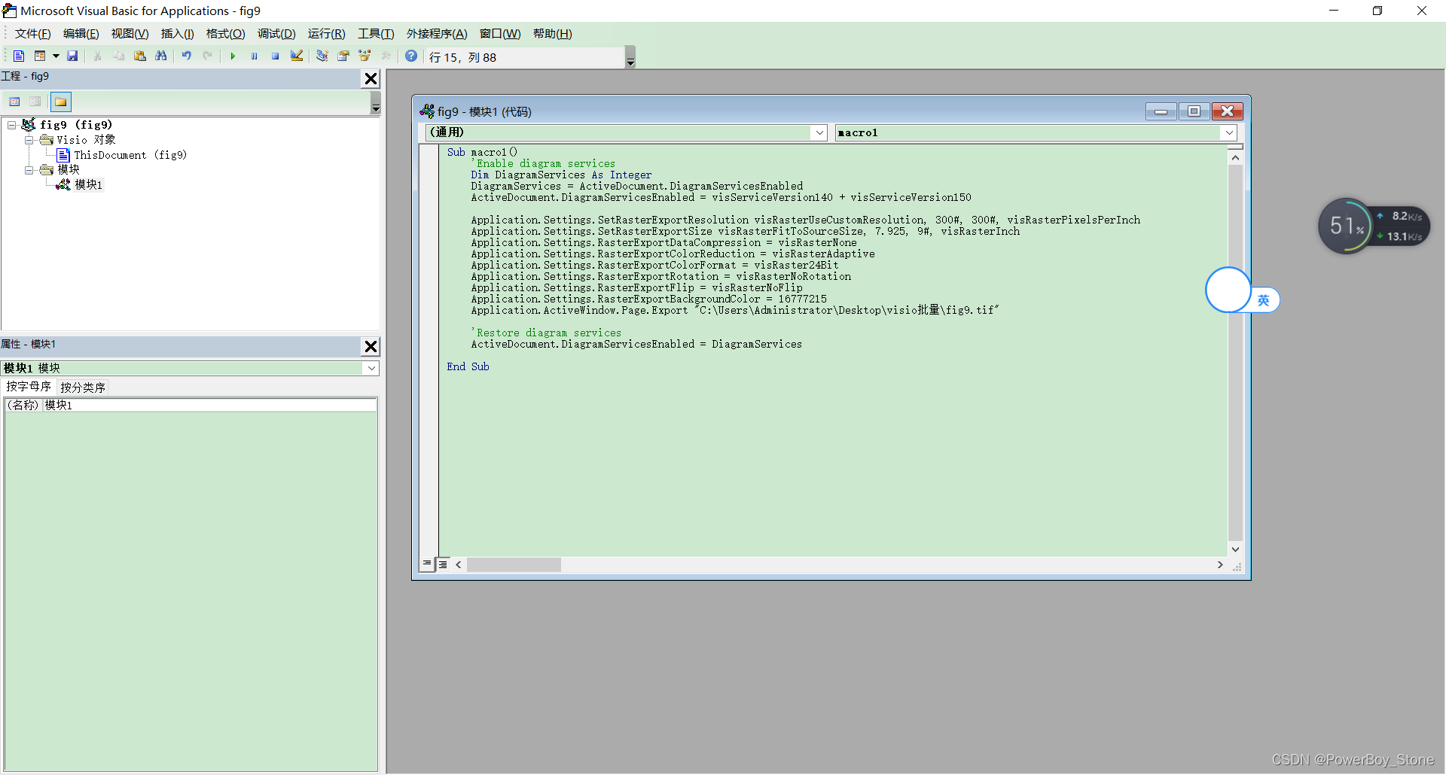Run the macro with green play icon
This screenshot has height=775, width=1446.
[x=233, y=56]
